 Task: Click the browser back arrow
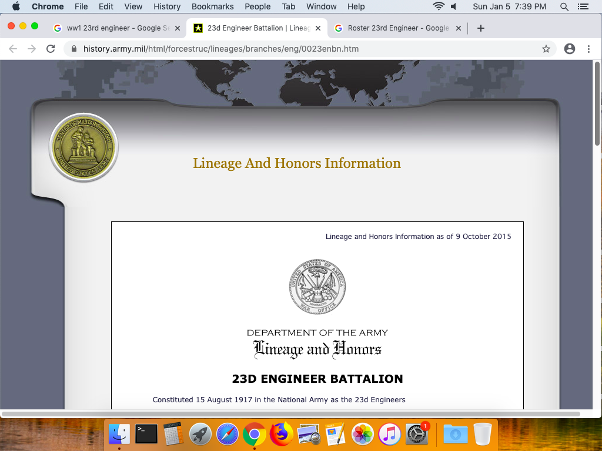(13, 49)
